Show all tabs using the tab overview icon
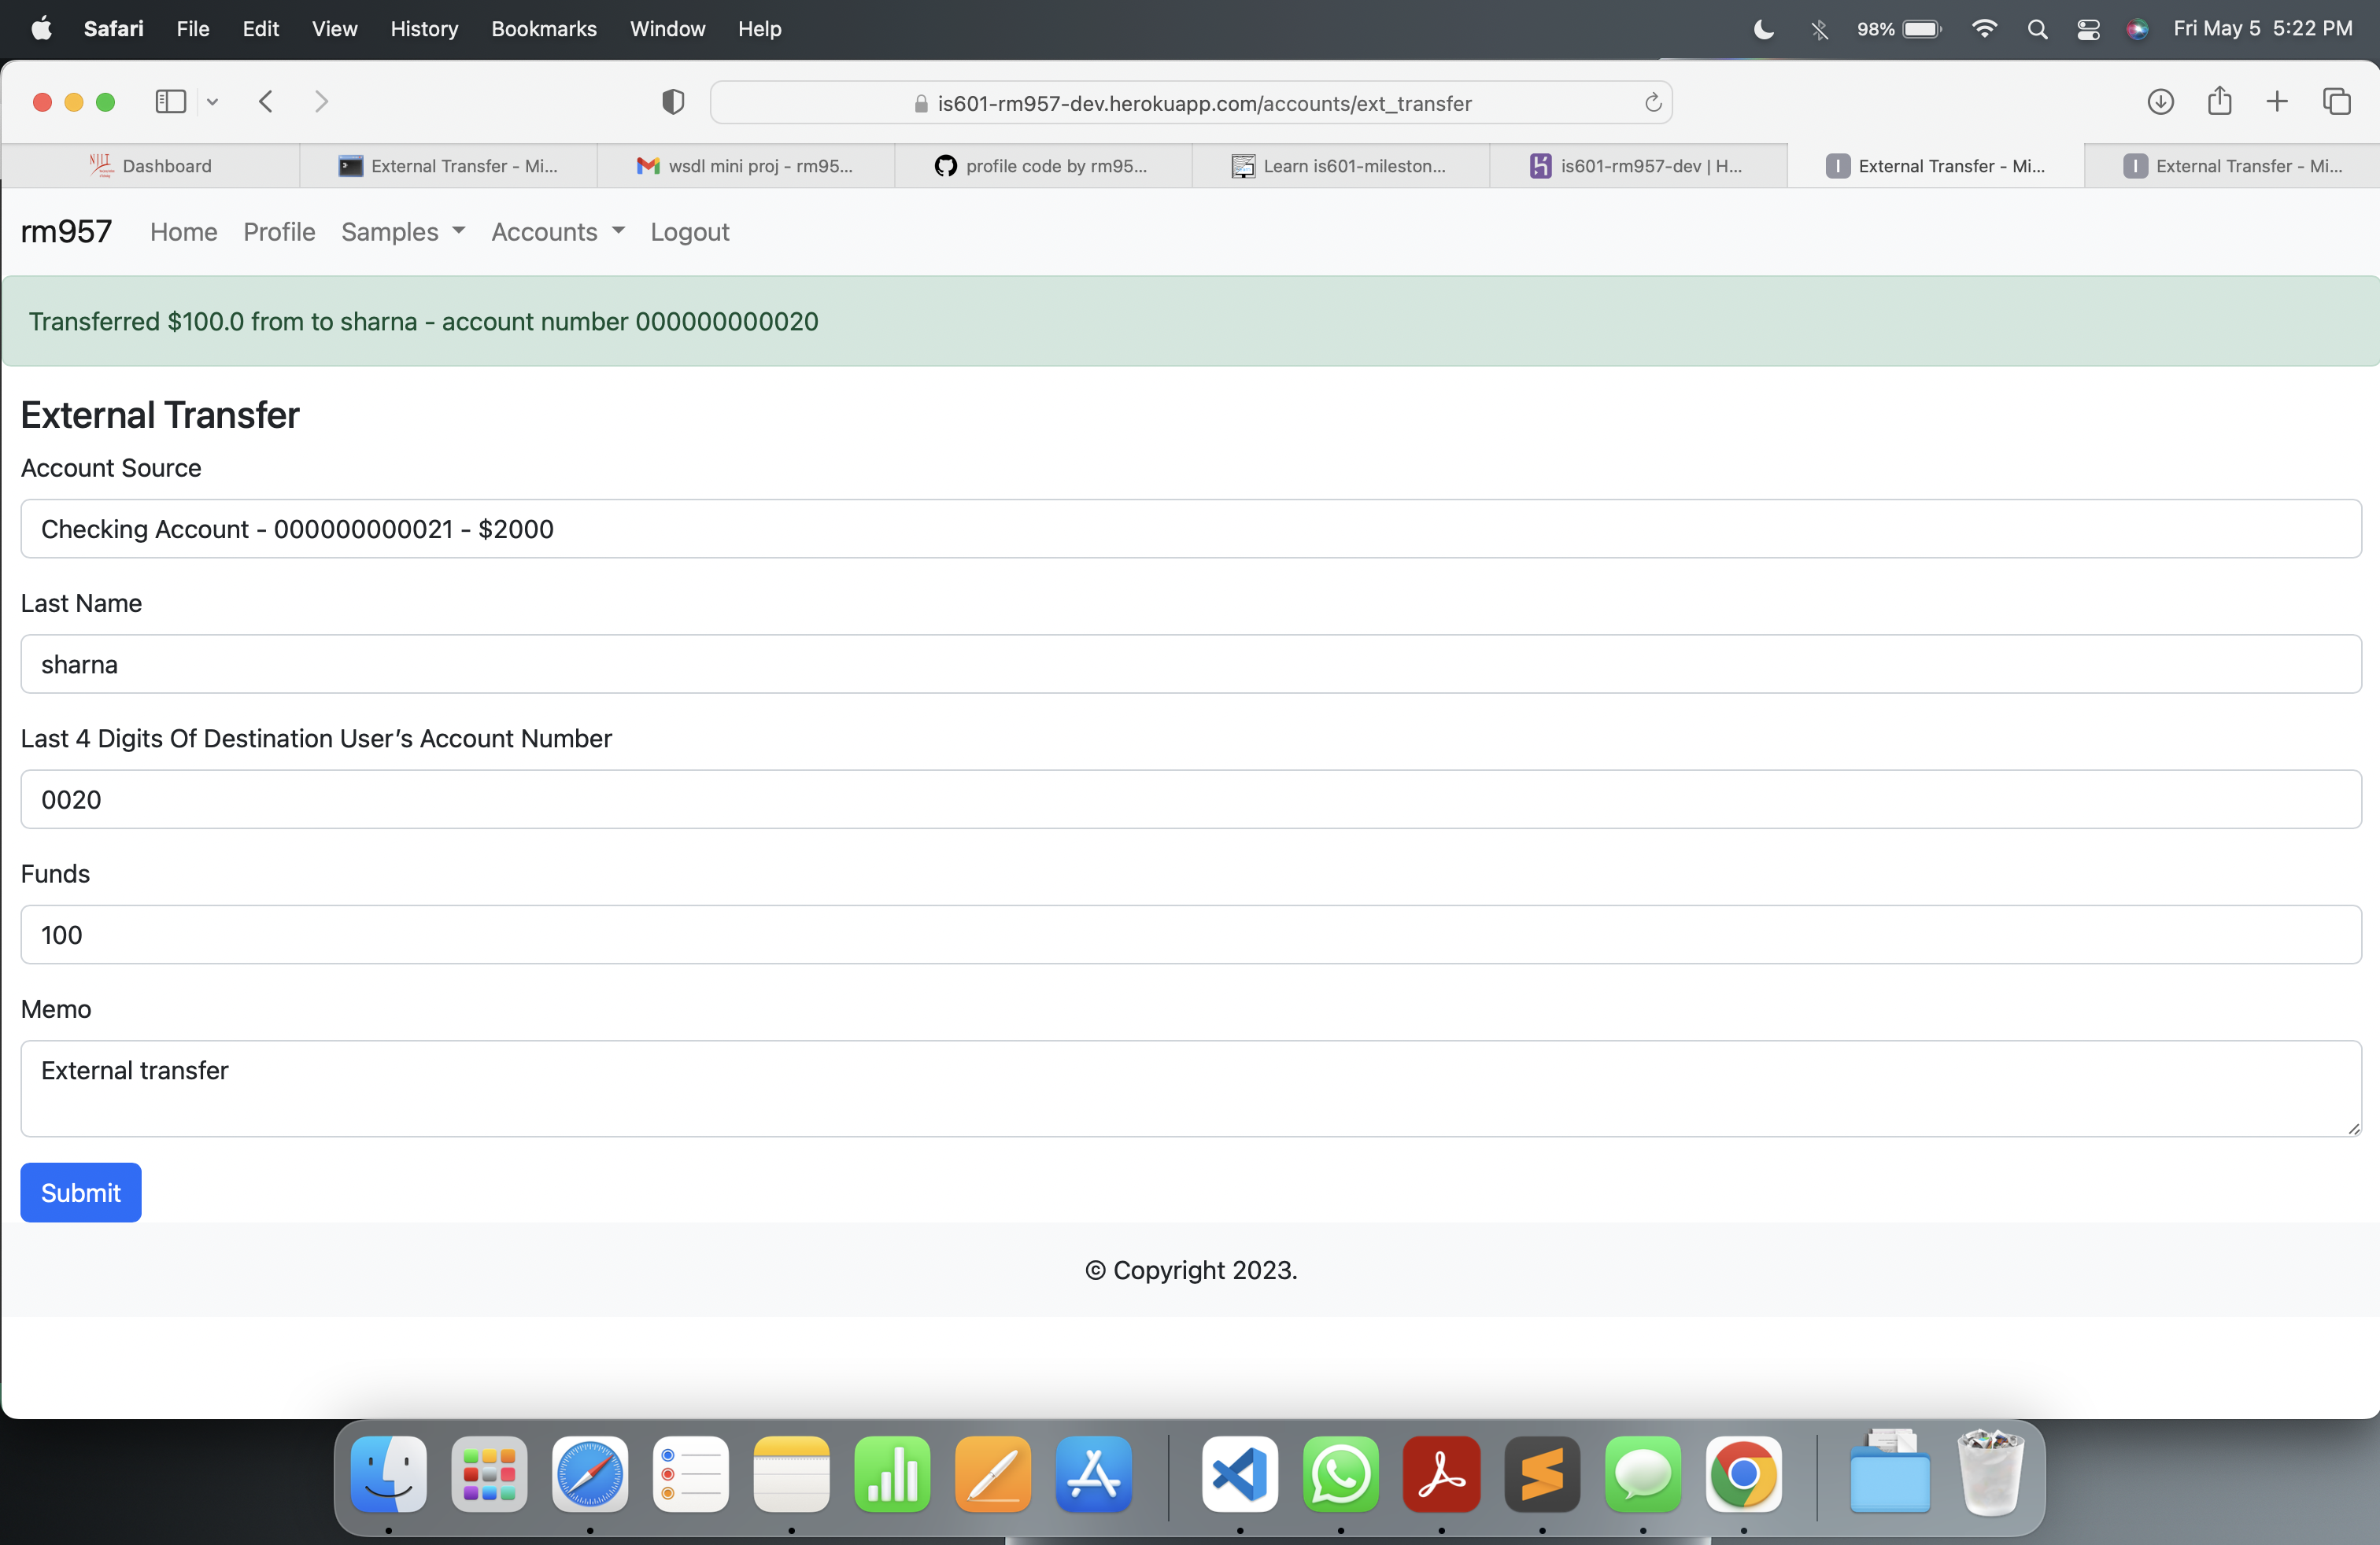The width and height of the screenshot is (2380, 1545). 2338,101
